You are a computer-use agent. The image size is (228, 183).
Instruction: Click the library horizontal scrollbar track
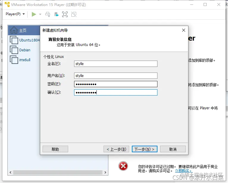click(x=58, y=172)
